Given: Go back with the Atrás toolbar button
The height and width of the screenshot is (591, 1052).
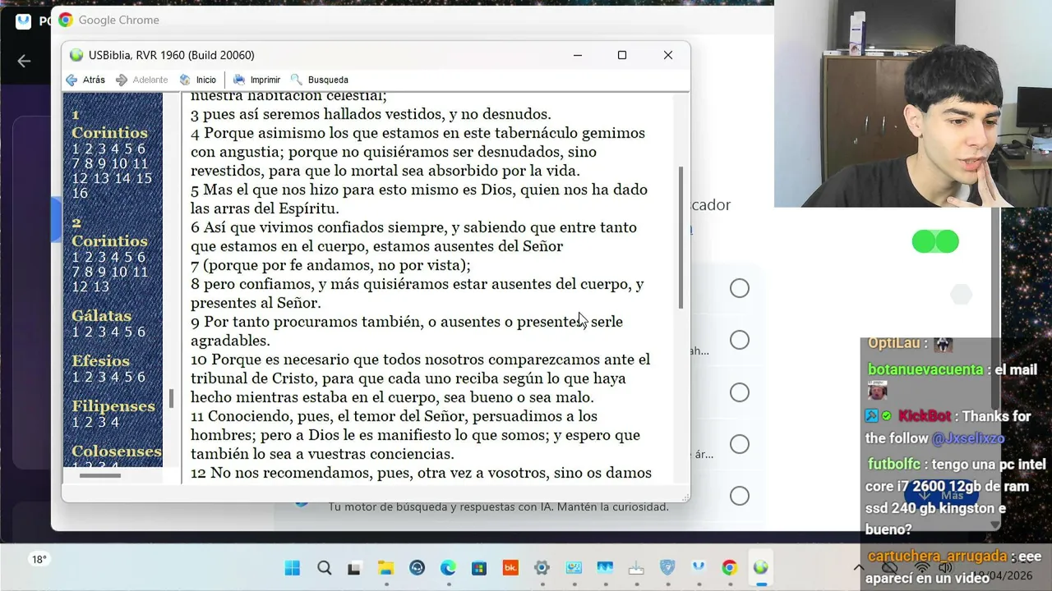Looking at the screenshot, I should (85, 80).
